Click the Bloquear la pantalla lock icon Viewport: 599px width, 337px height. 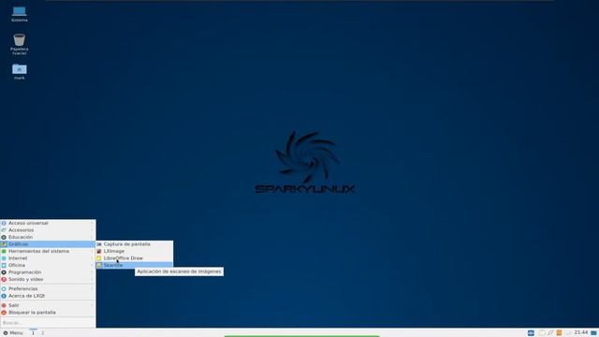(x=4, y=313)
